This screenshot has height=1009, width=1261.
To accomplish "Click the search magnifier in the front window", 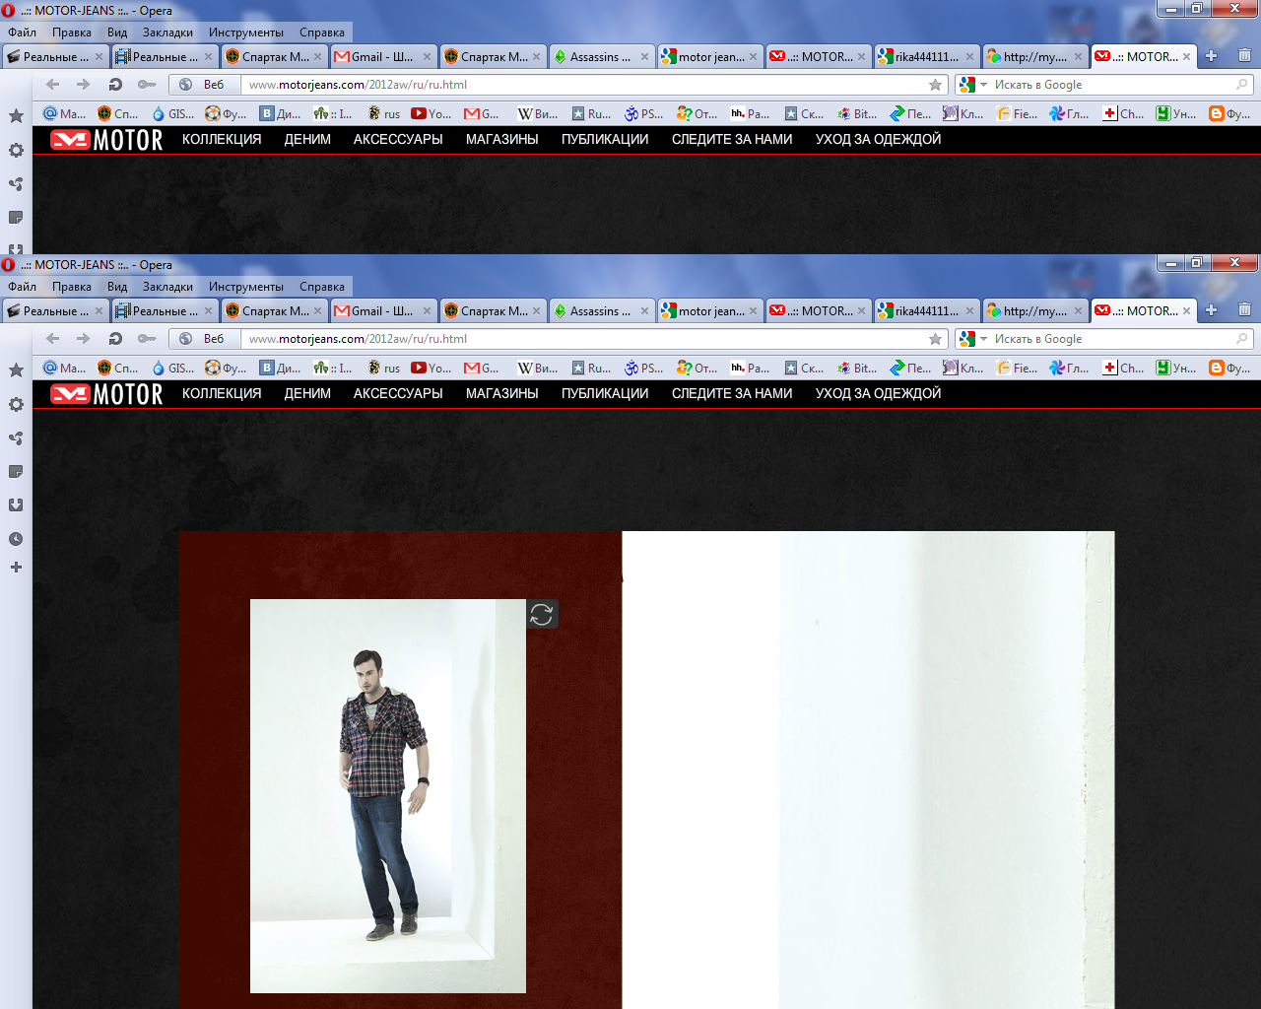I will 1241,339.
